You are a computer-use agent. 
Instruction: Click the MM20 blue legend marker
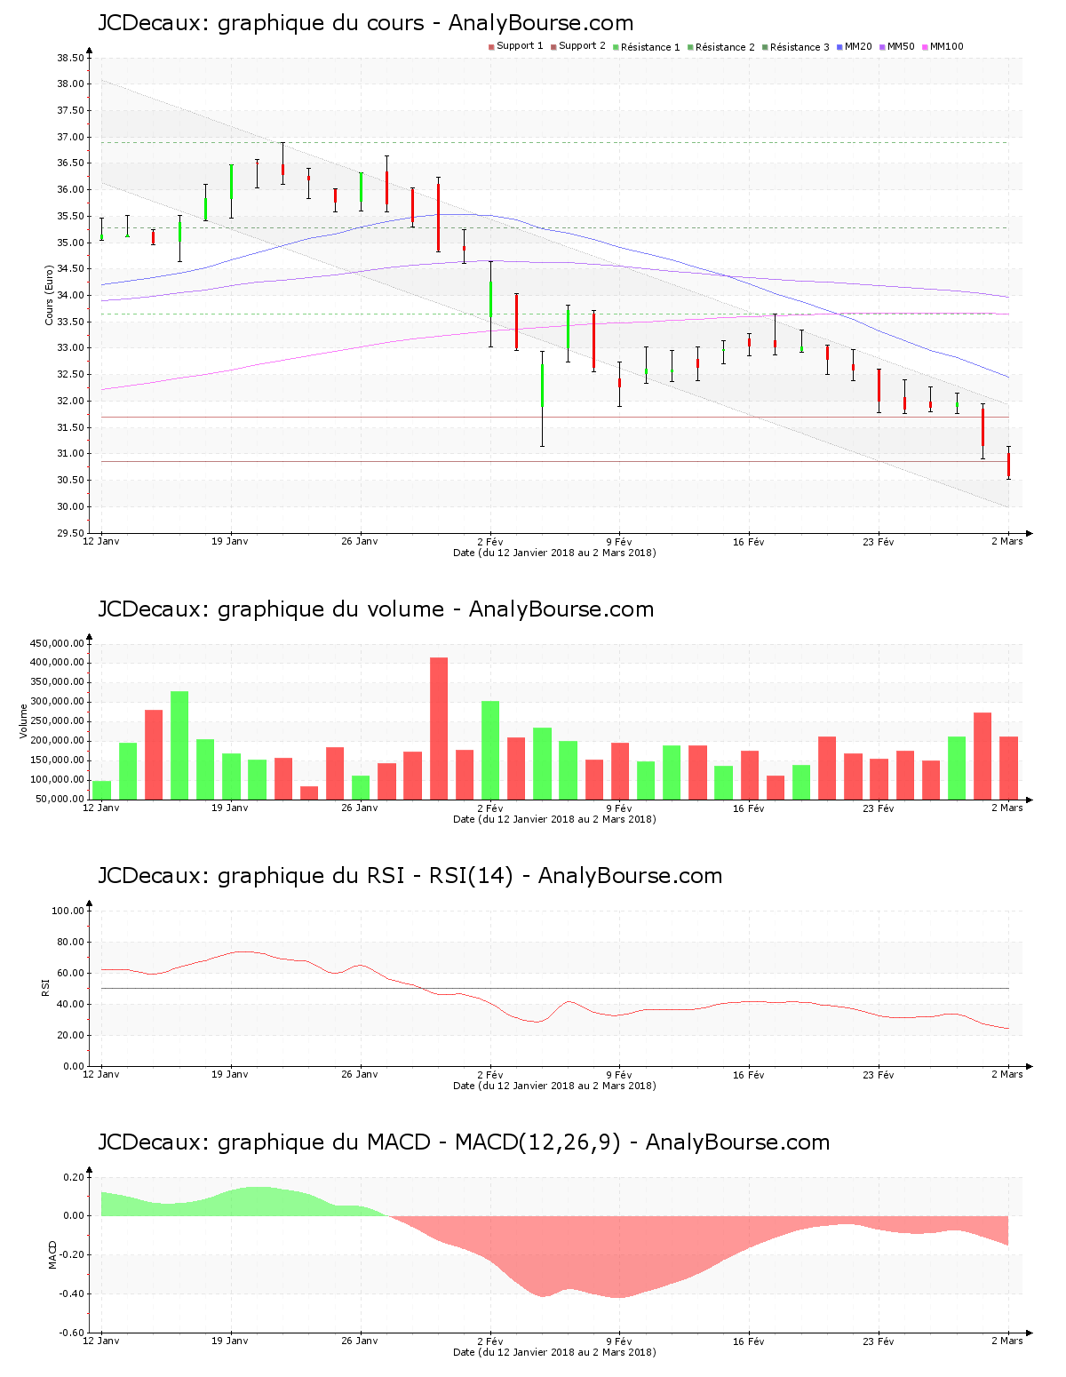click(839, 47)
